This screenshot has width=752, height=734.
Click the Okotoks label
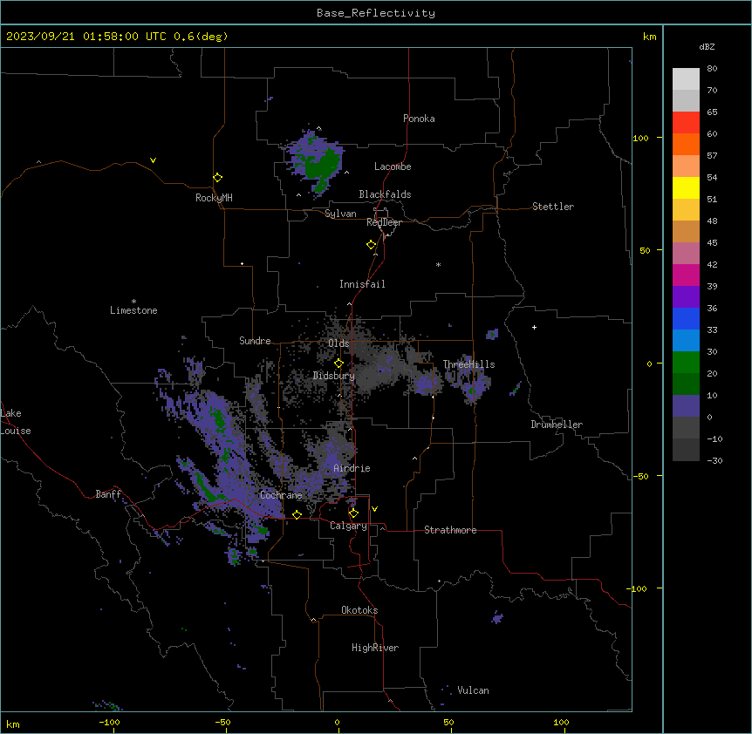(x=359, y=610)
